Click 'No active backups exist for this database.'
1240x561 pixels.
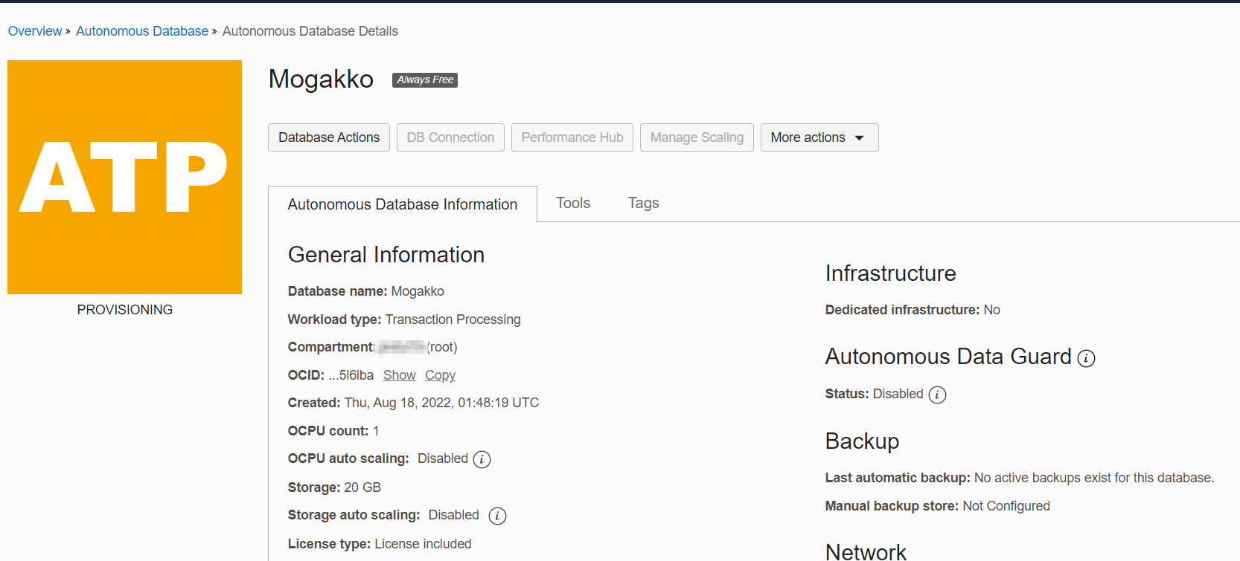pos(1094,478)
